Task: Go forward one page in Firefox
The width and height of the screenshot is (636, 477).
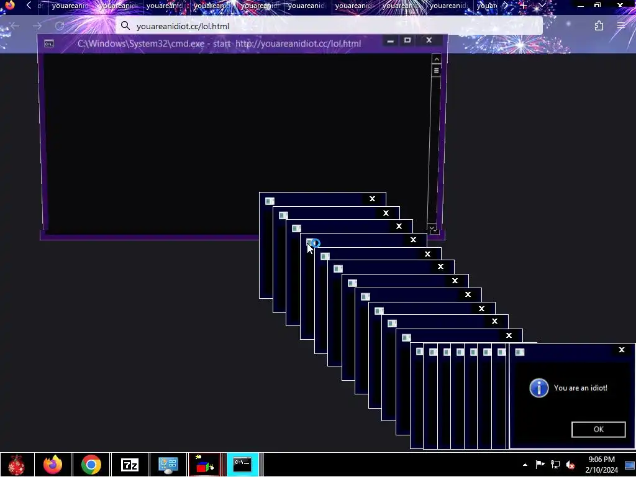Action: point(37,26)
